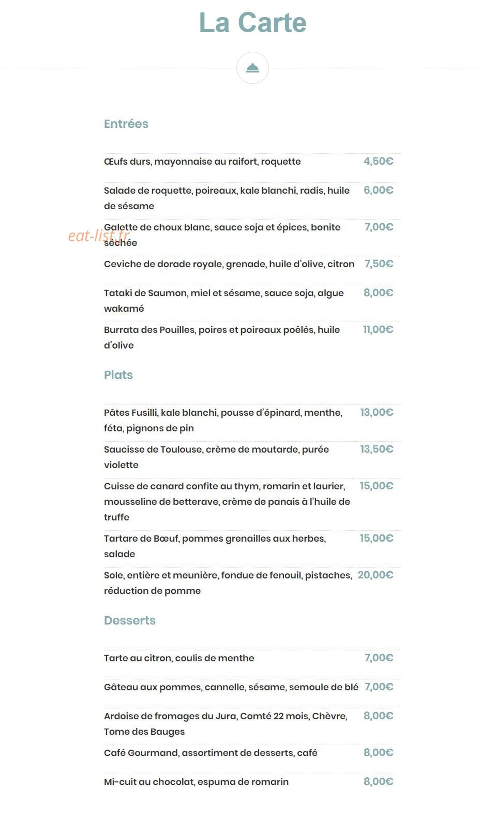This screenshot has width=480, height=813.
Task: Click the Gâteau aux pommes dessert
Action: 231,687
